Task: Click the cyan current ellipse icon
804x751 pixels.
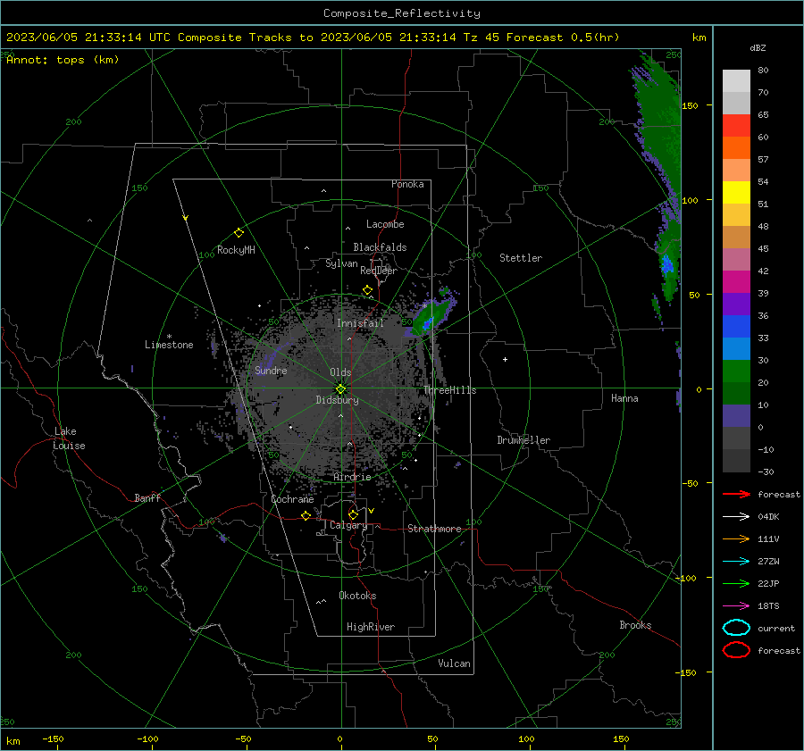Action: [x=736, y=628]
